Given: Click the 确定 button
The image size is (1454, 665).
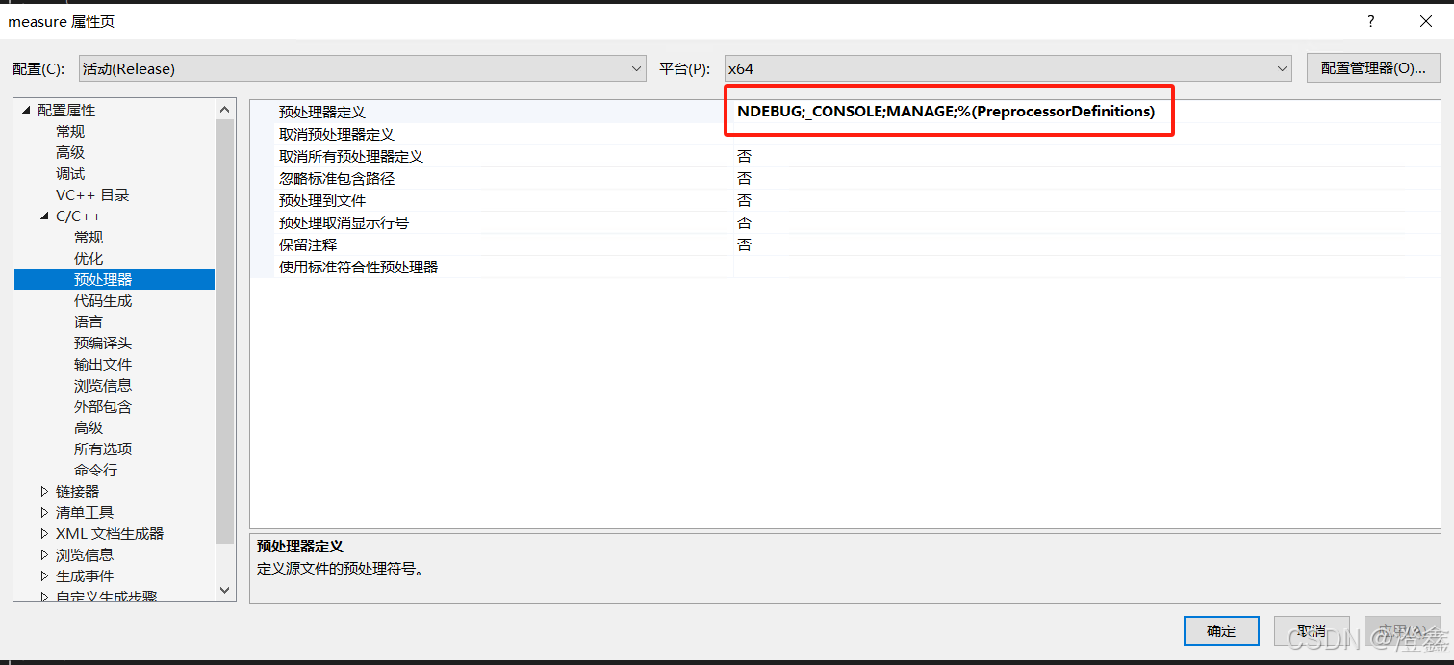Looking at the screenshot, I should pyautogui.click(x=1221, y=631).
